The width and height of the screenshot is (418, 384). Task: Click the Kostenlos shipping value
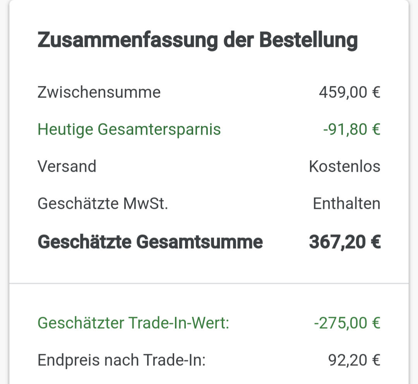click(344, 166)
